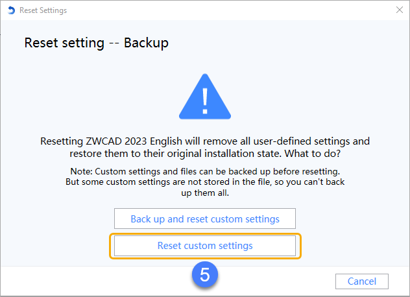410x297 pixels.
Task: Click the 'up them all.' text line
Action: pyautogui.click(x=205, y=193)
